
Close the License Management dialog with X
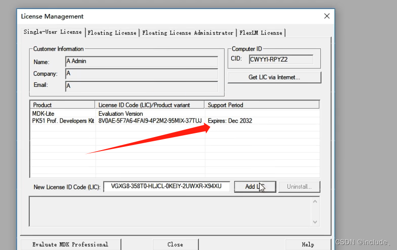point(327,16)
